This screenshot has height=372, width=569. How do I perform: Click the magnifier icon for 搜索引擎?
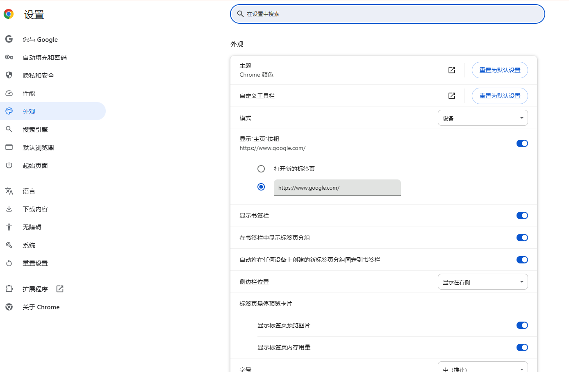coord(9,129)
